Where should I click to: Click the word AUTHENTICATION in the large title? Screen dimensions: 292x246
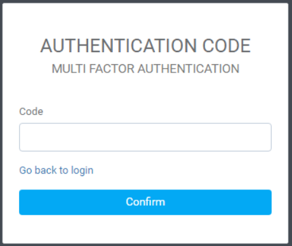tap(119, 46)
